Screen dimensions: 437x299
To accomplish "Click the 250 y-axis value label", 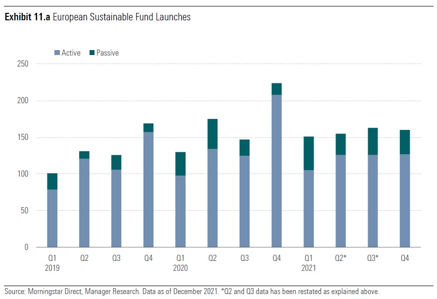I will click(23, 64).
